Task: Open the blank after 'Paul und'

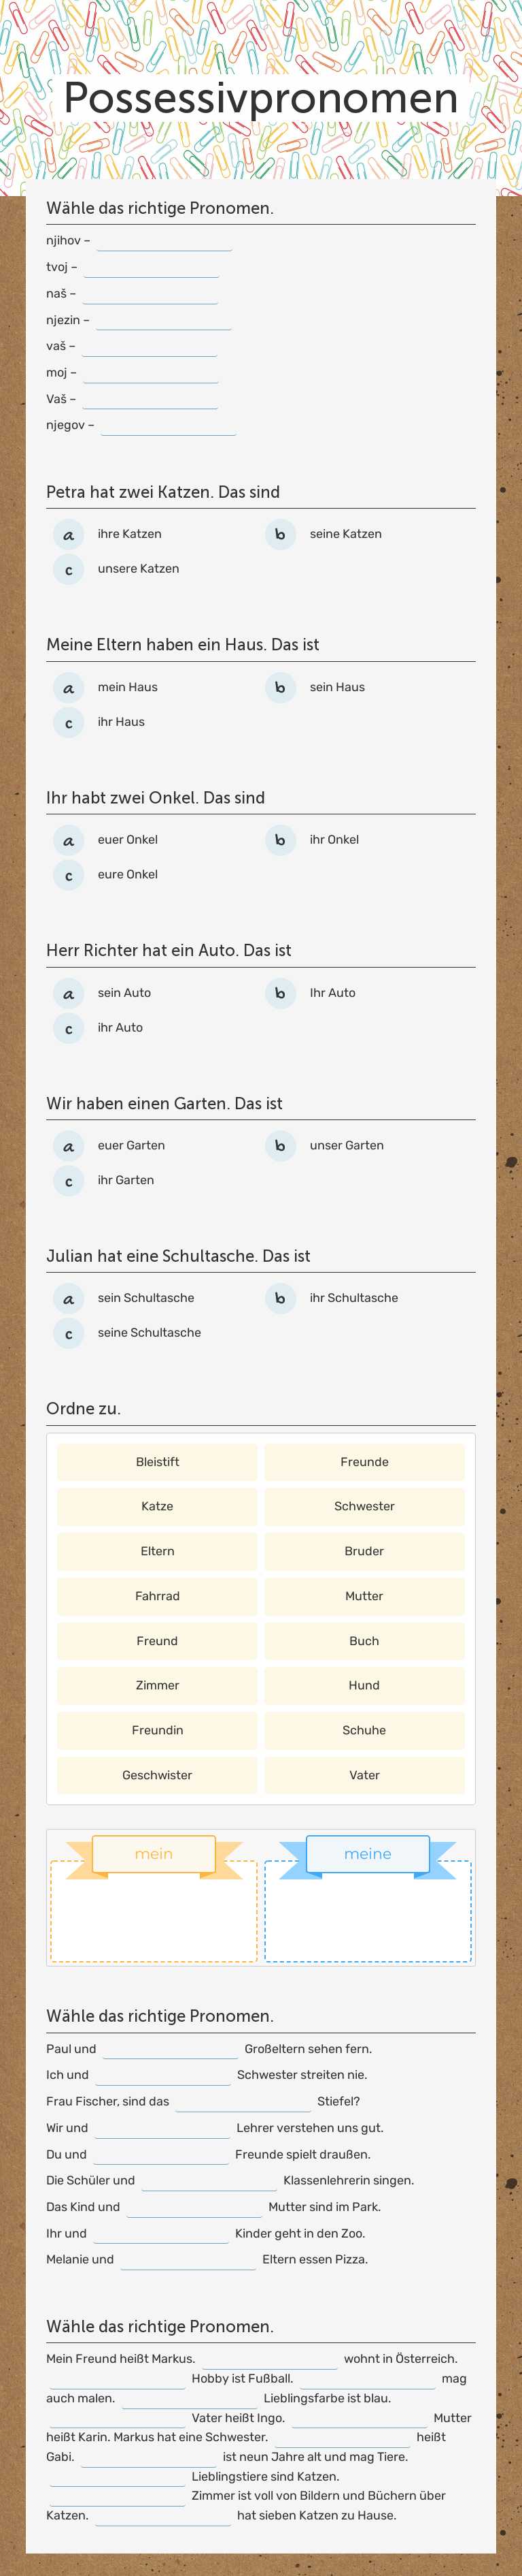Action: pyautogui.click(x=171, y=2049)
